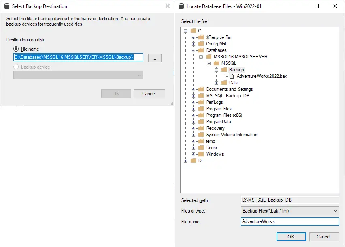Click the MS_SQL_Backup_DB folder icon
Image resolution: width=345 pixels, height=247 pixels.
click(201, 96)
